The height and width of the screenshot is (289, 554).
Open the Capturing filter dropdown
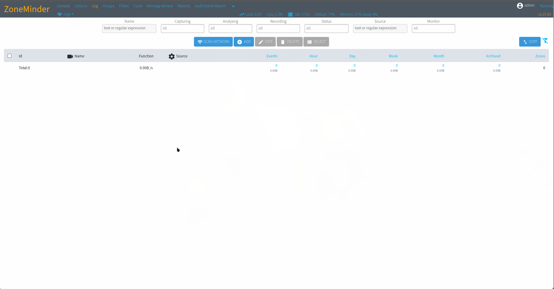pos(182,28)
